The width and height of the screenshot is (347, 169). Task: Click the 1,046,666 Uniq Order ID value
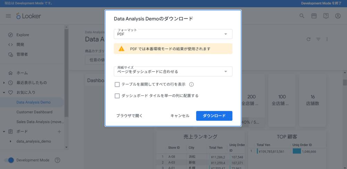coord(309,152)
